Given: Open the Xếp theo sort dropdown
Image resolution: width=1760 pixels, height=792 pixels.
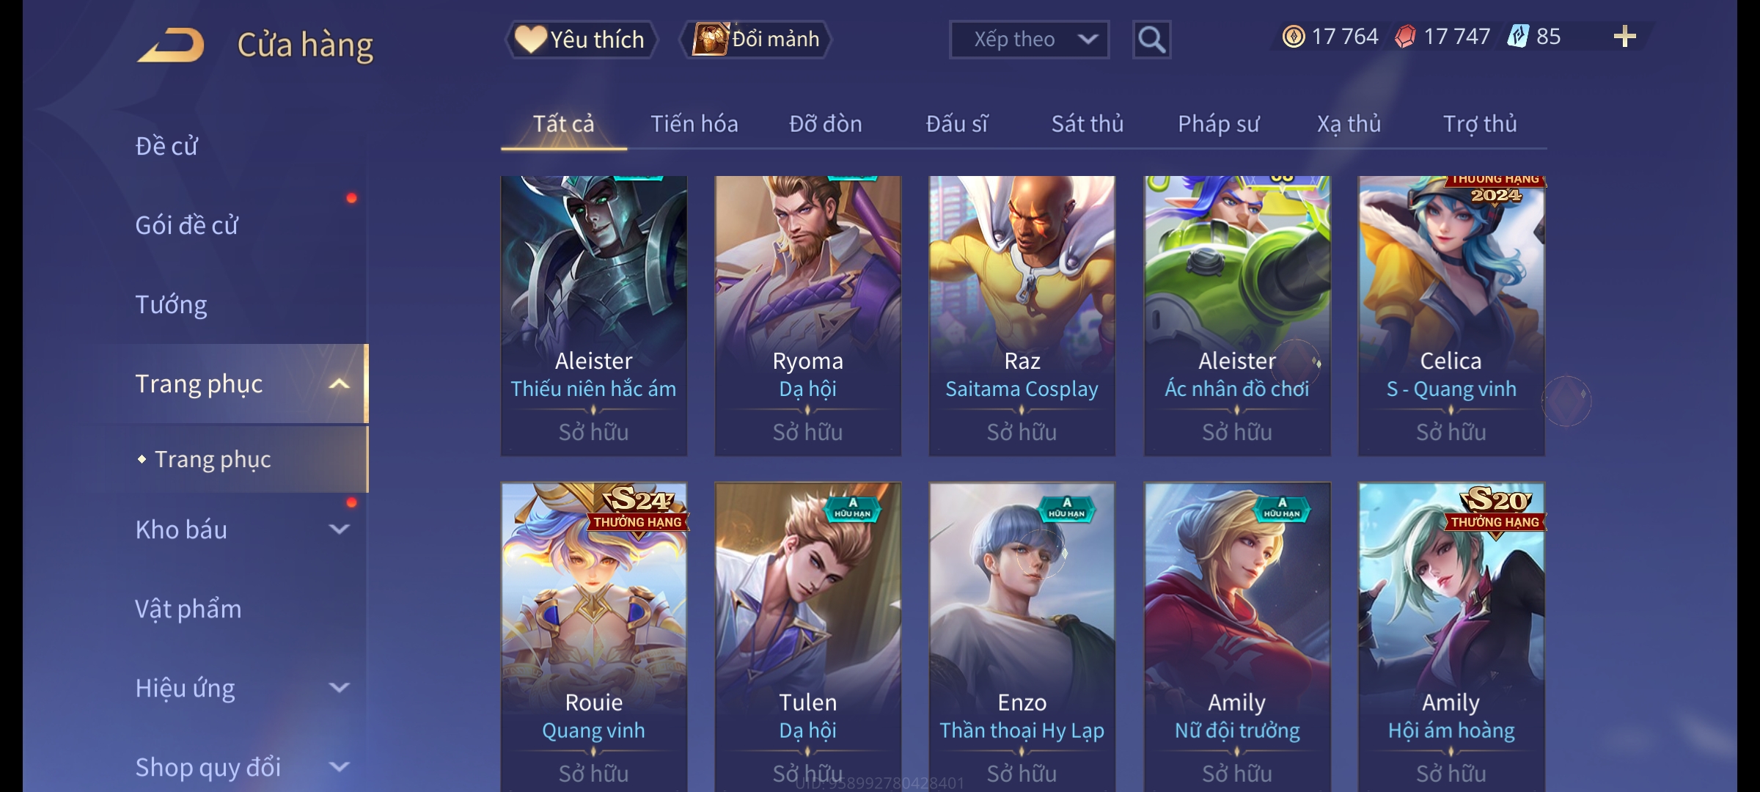Looking at the screenshot, I should [1029, 40].
